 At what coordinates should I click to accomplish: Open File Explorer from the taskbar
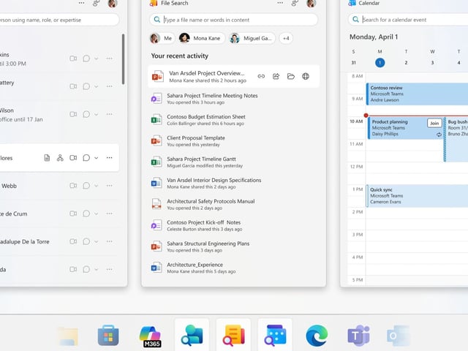click(x=67, y=336)
